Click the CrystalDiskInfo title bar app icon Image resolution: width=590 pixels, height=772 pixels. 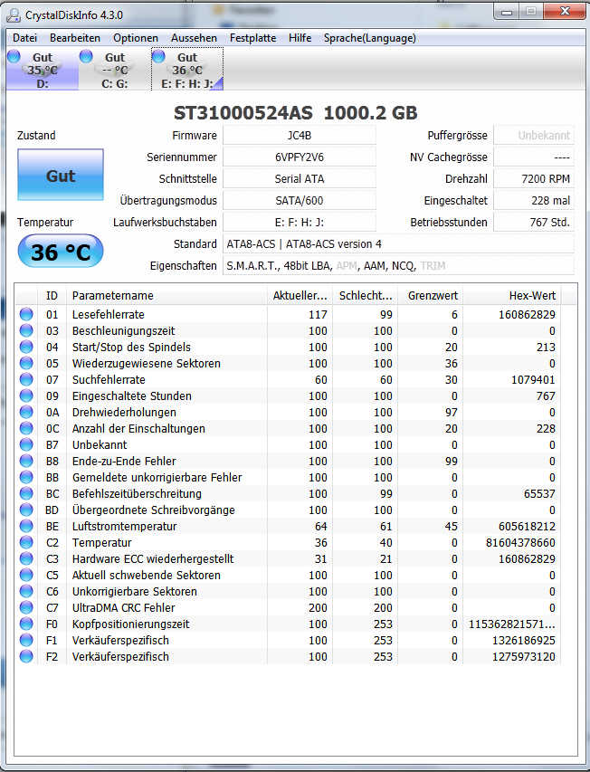pyautogui.click(x=14, y=15)
